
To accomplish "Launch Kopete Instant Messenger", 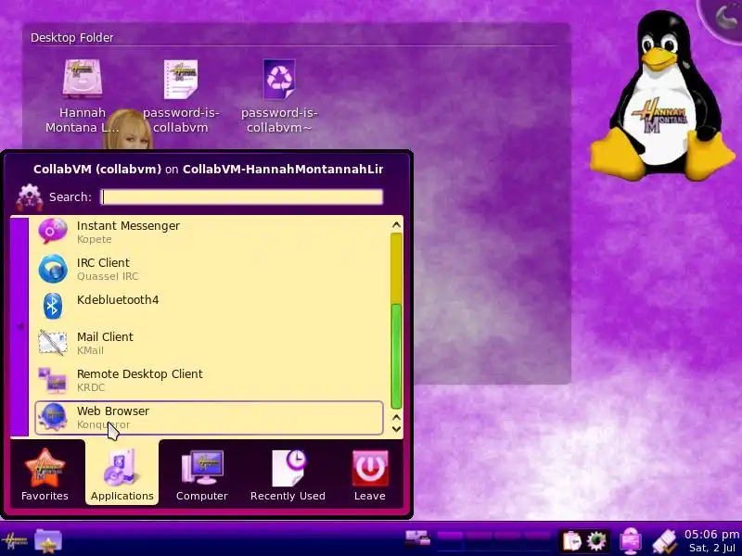I will (x=209, y=232).
